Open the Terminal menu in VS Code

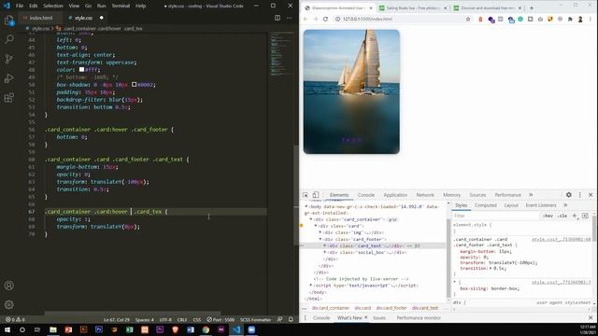pyautogui.click(x=121, y=6)
